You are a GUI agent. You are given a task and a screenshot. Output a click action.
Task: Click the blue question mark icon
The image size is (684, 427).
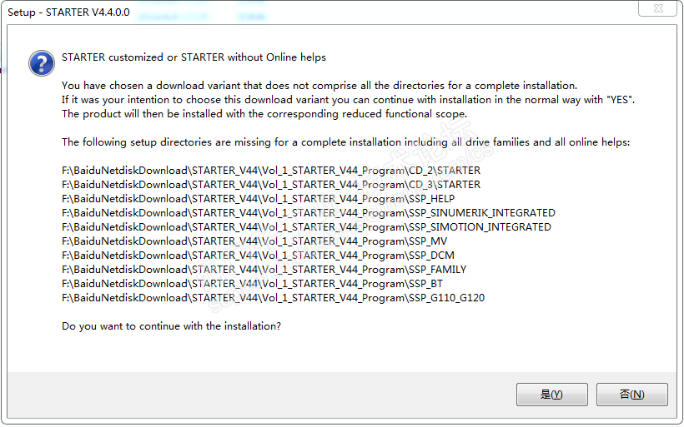coord(41,62)
